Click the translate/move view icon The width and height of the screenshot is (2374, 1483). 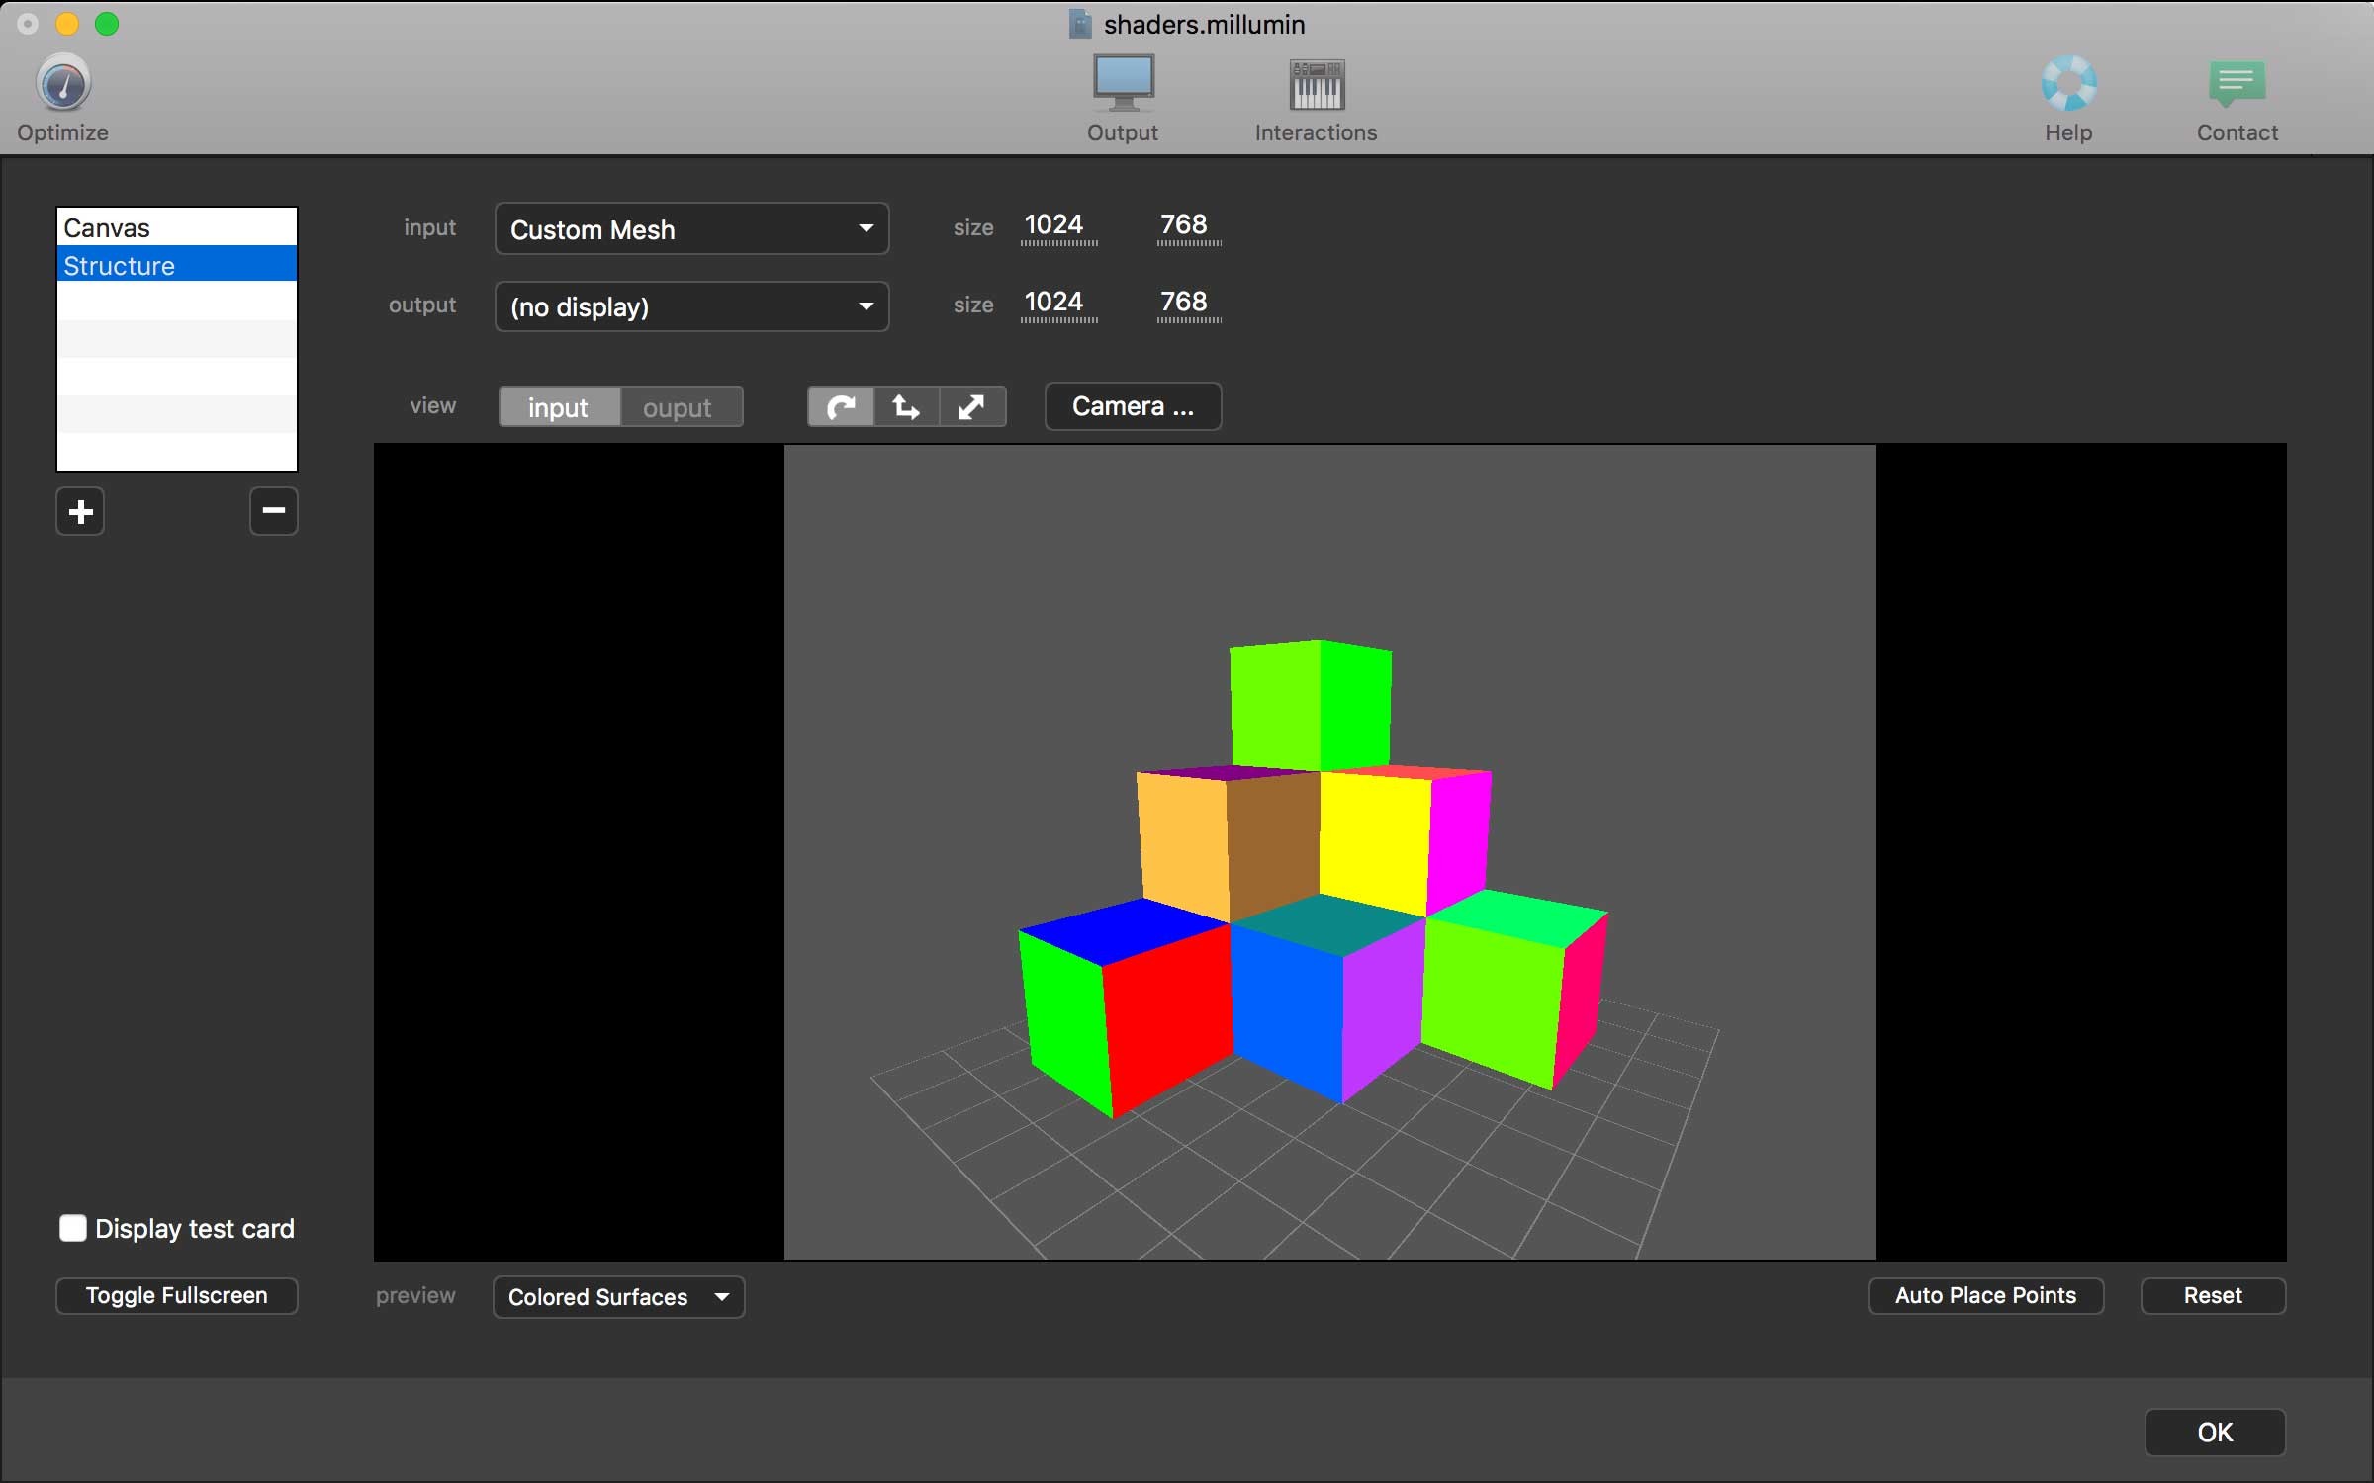point(904,406)
